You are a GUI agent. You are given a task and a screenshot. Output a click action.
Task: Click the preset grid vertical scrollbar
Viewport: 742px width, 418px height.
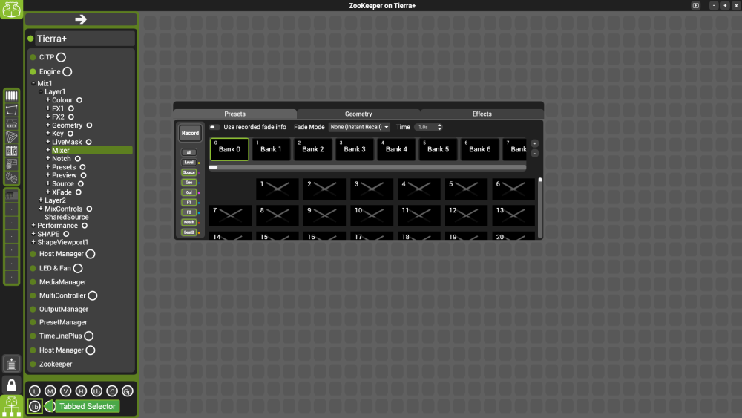pos(540,207)
